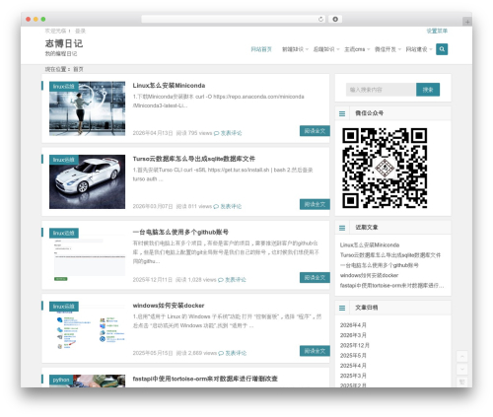Go to 网站首页 nav item
Viewport: 493px width, 417px height.
261,49
